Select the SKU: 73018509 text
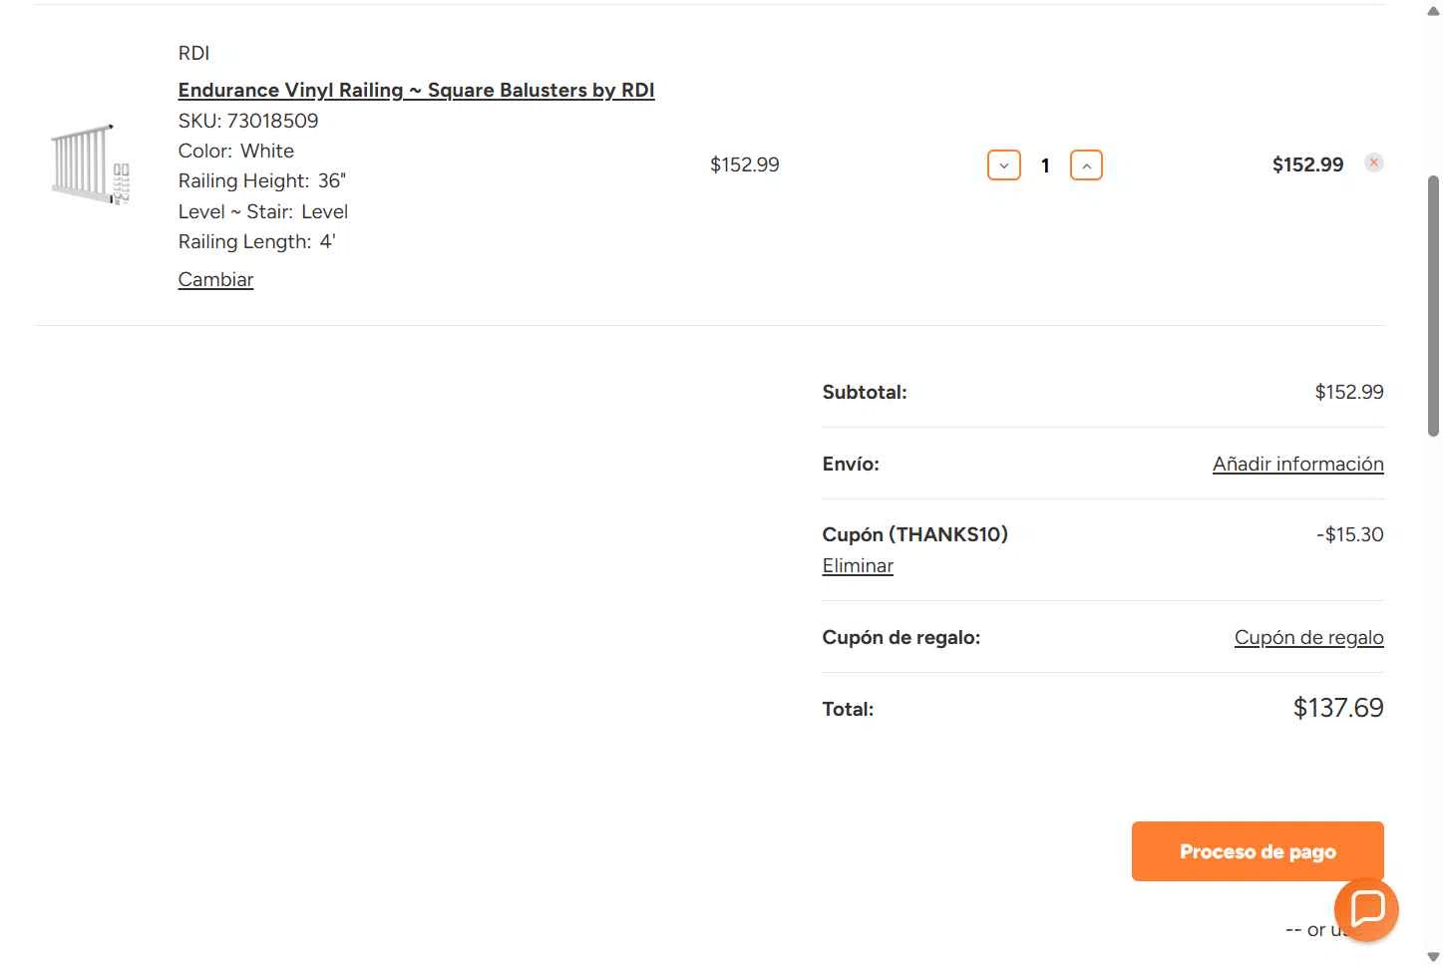The width and height of the screenshot is (1443, 967). [248, 121]
